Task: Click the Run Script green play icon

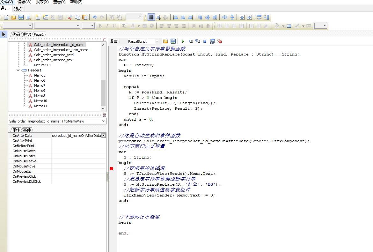Action: tap(183, 41)
